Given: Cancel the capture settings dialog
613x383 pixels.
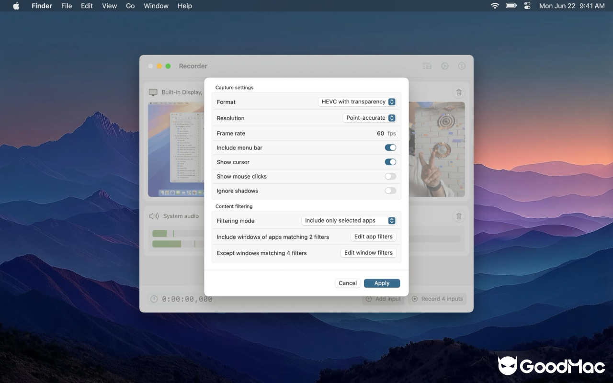Looking at the screenshot, I should tap(348, 283).
